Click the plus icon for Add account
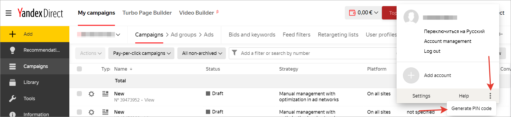The image size is (511, 117). tap(411, 75)
